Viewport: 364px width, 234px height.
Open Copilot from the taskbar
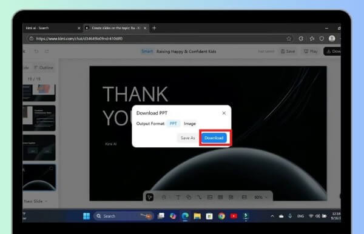click(173, 216)
